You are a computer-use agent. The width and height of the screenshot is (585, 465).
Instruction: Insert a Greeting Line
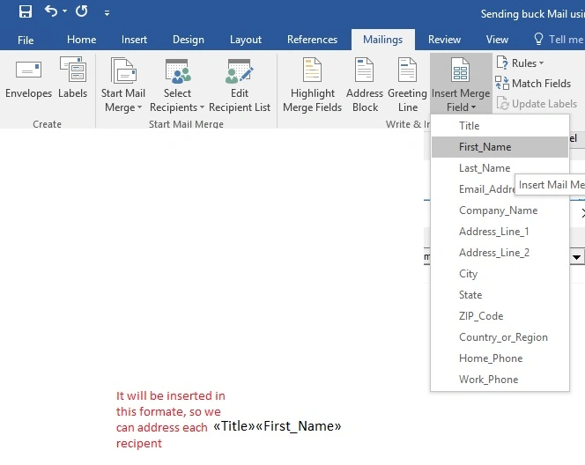coord(407,85)
